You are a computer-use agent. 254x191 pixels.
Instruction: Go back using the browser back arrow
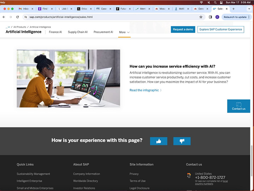[4, 17]
